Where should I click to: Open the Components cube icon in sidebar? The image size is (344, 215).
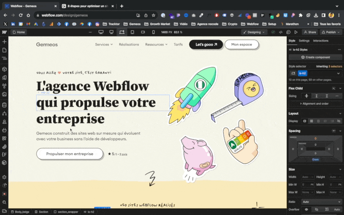tap(4, 69)
